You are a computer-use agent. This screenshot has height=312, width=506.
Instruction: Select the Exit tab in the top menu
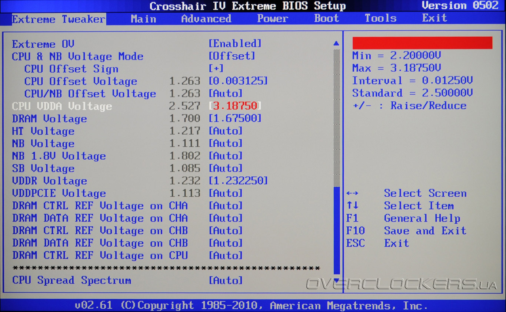coord(435,18)
